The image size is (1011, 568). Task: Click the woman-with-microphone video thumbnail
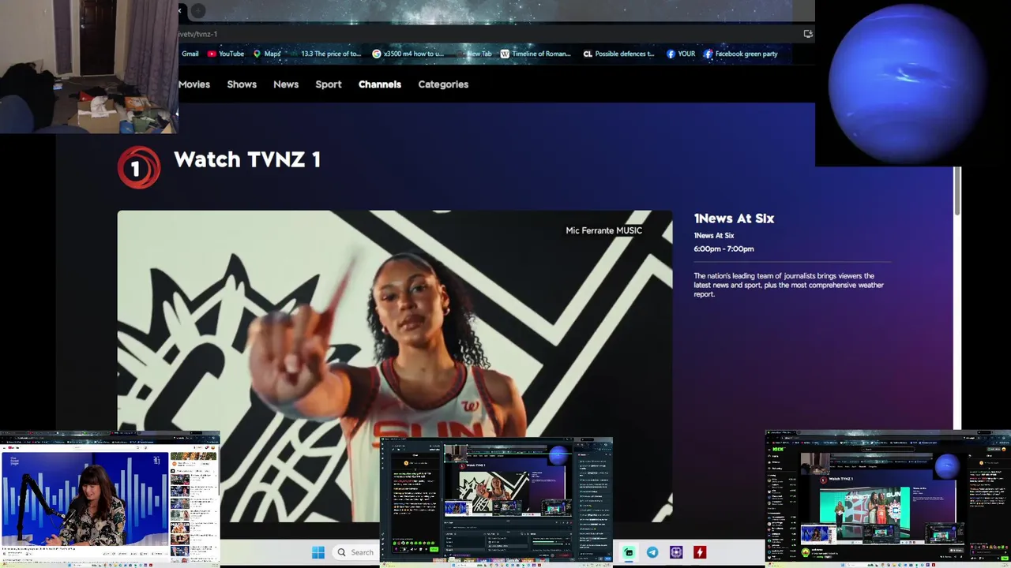(x=110, y=498)
